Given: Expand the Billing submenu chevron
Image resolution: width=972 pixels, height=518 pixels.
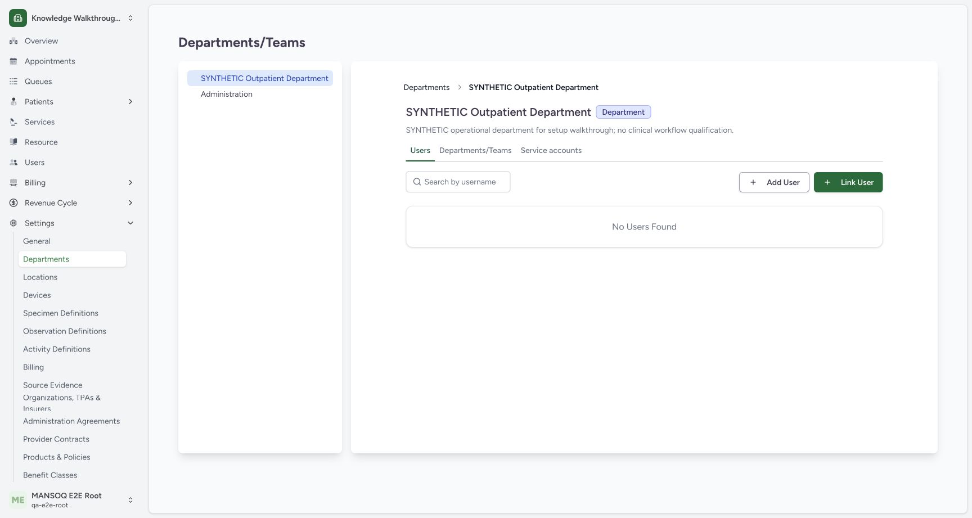Looking at the screenshot, I should (x=130, y=183).
